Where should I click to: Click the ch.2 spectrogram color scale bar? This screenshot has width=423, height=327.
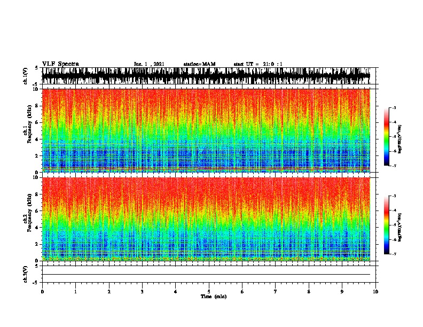386,225
